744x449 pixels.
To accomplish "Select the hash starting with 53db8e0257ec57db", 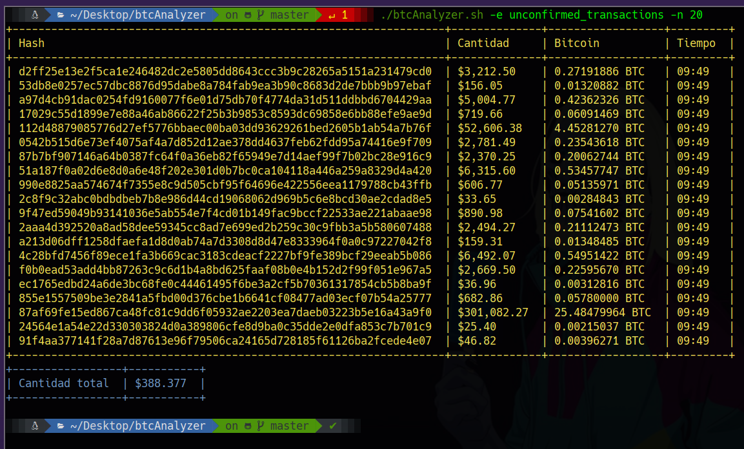I will coord(225,86).
